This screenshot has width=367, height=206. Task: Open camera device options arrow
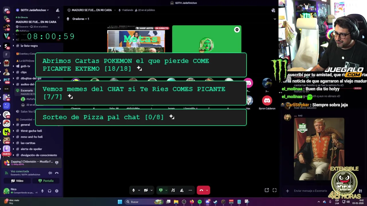[151, 190]
